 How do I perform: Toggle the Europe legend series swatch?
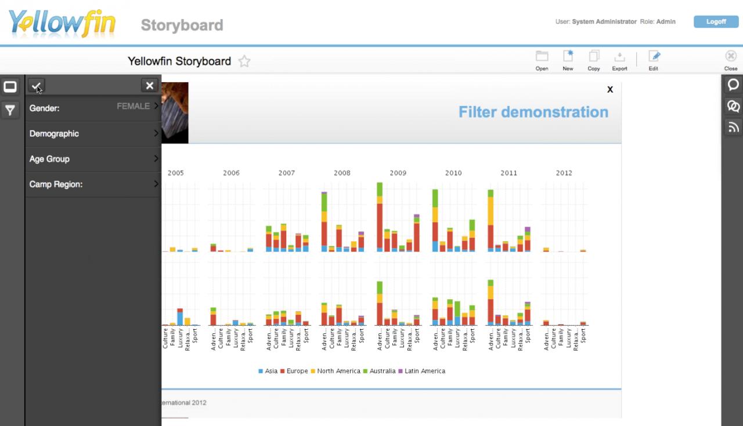283,372
